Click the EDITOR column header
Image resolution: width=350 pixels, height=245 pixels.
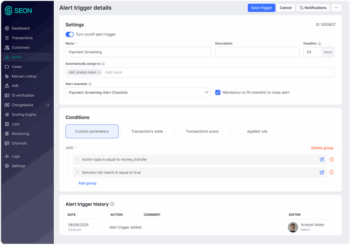[295, 215]
